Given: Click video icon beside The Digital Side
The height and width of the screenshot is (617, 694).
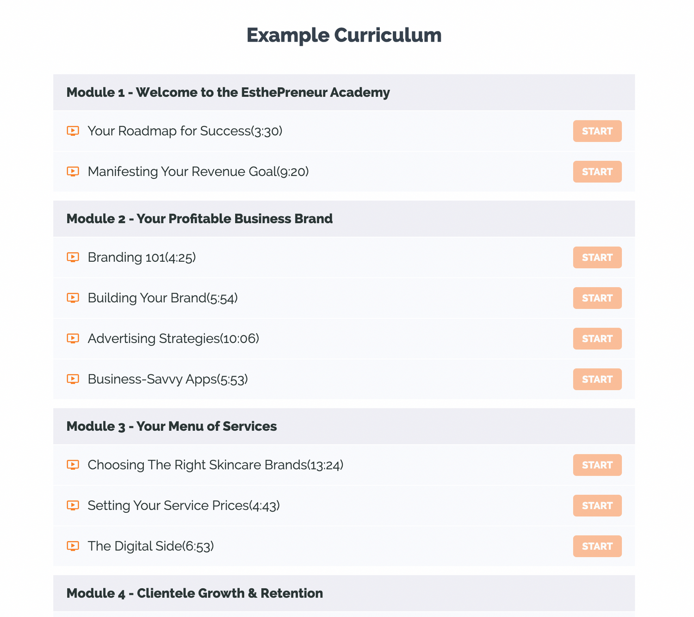Looking at the screenshot, I should pos(73,546).
